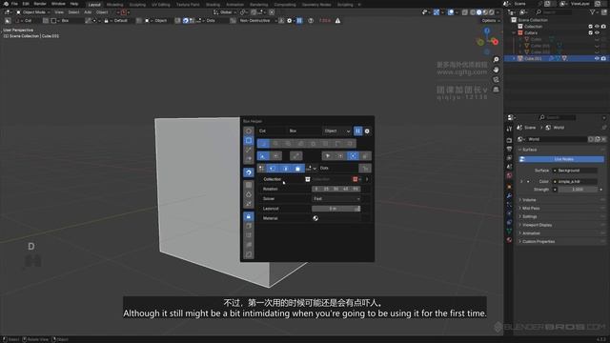Adjust the Strength value slider
Viewport: 610px width, 343px height.
pos(577,190)
